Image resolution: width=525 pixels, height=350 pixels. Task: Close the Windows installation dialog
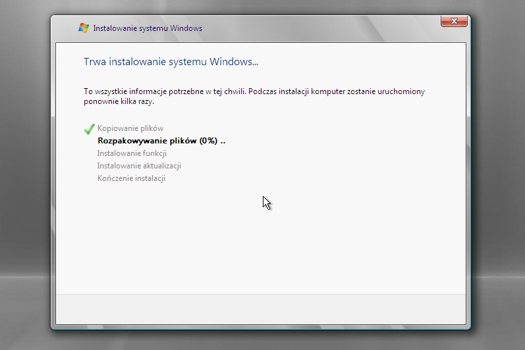coord(454,21)
